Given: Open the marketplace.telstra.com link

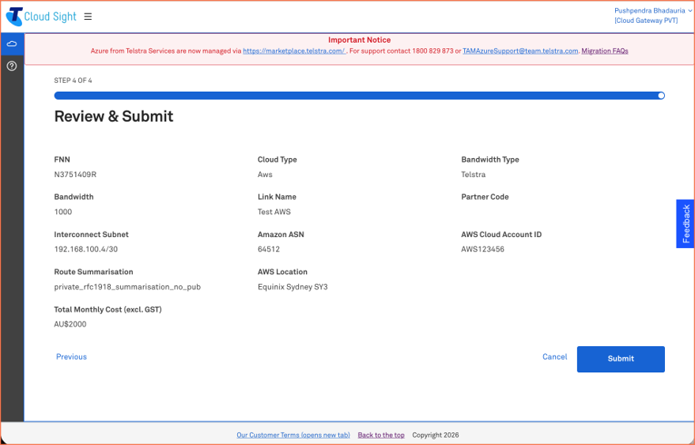Looking at the screenshot, I should point(294,51).
